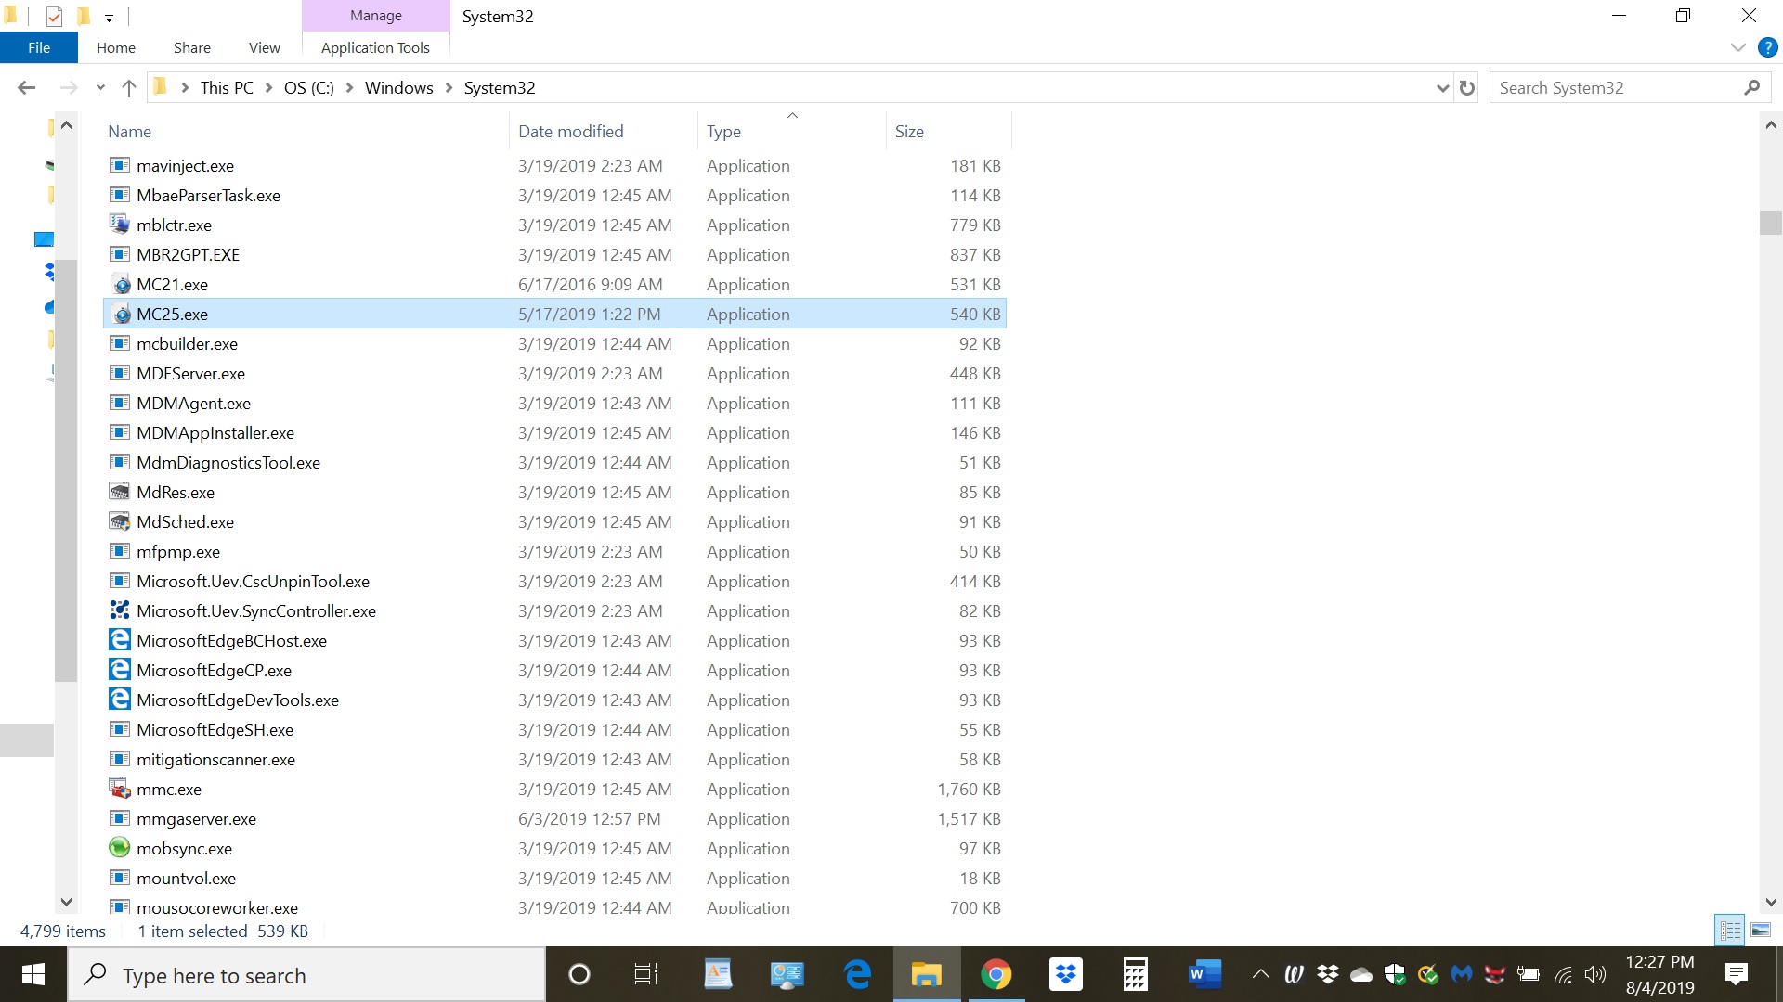Click the New folder quick access icon
This screenshot has width=1783, height=1002.
click(84, 16)
